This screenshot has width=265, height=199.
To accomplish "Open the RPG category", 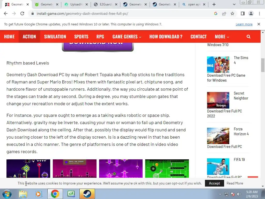I will click(x=100, y=37).
